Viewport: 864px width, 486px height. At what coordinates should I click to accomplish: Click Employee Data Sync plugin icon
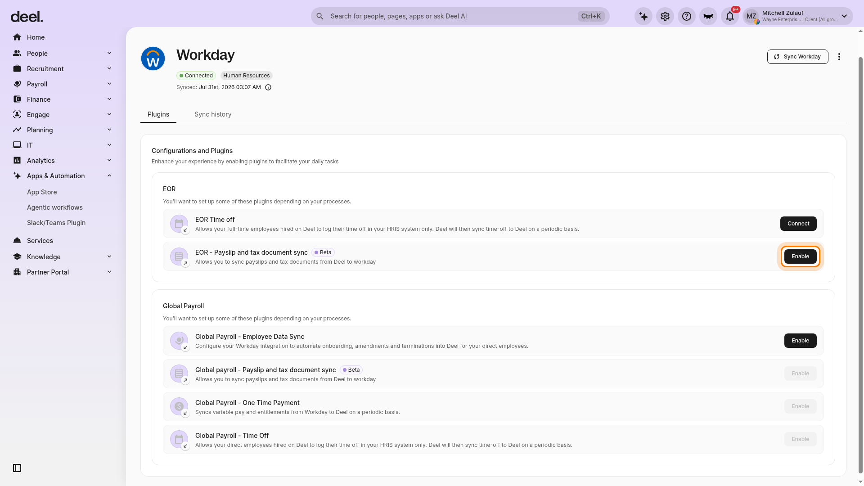pos(179,341)
